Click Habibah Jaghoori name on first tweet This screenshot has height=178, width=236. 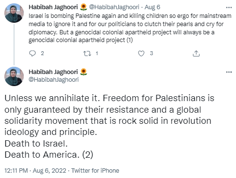click(x=53, y=7)
